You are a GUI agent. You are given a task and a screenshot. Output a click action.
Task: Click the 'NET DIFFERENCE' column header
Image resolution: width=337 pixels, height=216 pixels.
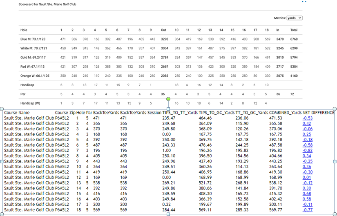coord(318,113)
